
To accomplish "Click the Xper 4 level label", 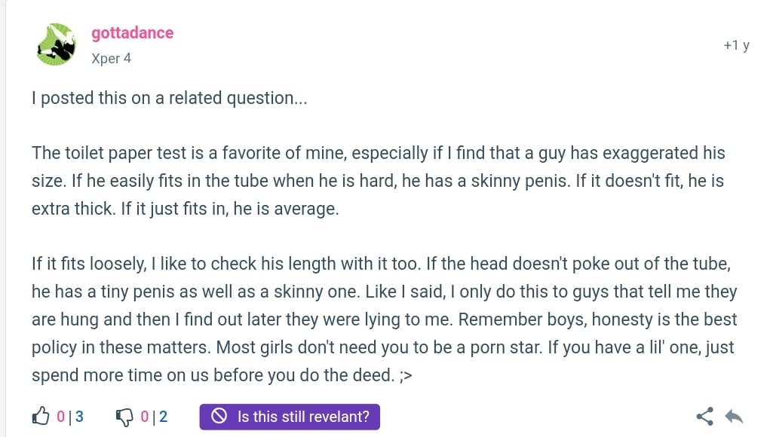I will coord(112,58).
